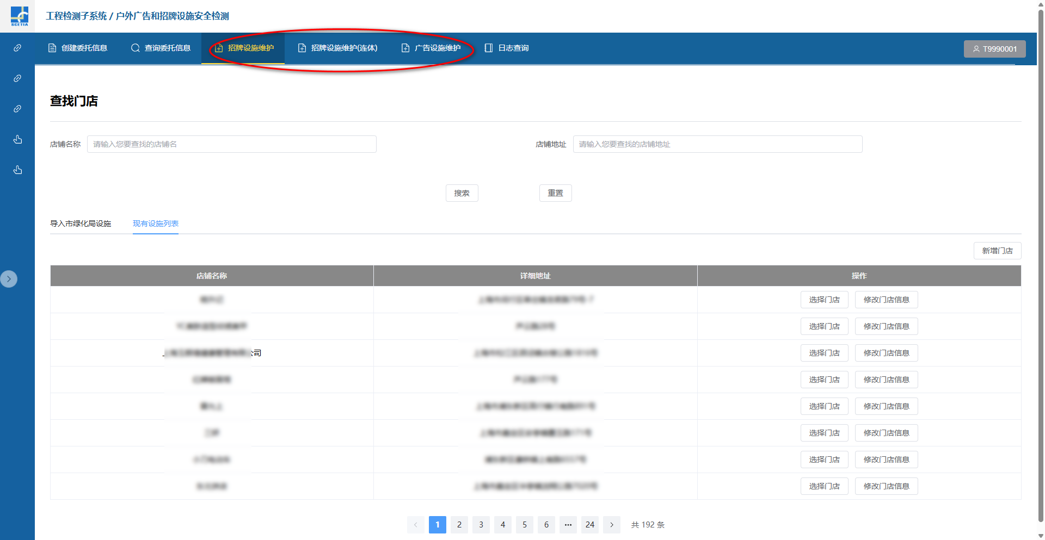Open the T9990001 user account dropdown
This screenshot has width=1045, height=540.
[x=994, y=49]
